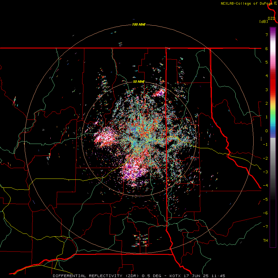Click the 7 value on the color scale
278x278 pixels.
[x=267, y=35]
